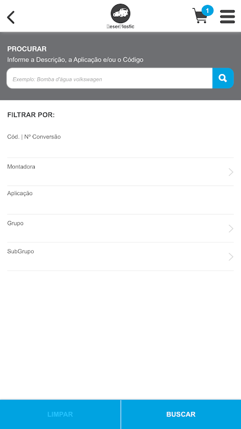This screenshot has height=429, width=241.
Task: Tap the 'Informe a Descrição' instruction text
Action: [75, 60]
